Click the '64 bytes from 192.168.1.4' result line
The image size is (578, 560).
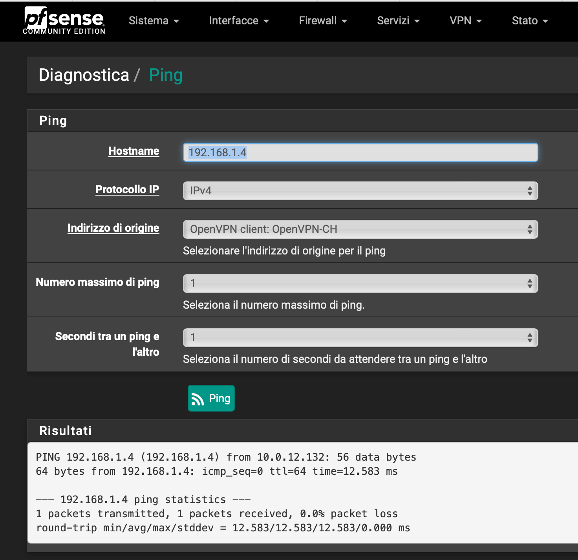click(x=217, y=471)
